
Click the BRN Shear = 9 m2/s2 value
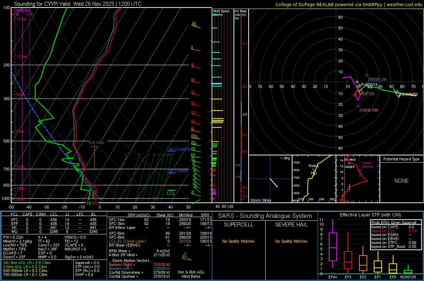coord(139,251)
